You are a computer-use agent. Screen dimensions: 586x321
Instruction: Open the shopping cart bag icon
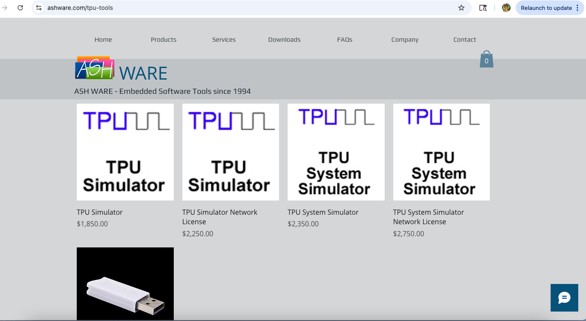point(486,60)
